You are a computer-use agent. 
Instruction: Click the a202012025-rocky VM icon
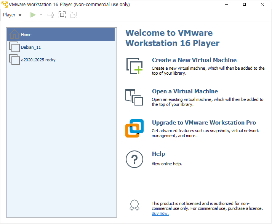pos(14,59)
